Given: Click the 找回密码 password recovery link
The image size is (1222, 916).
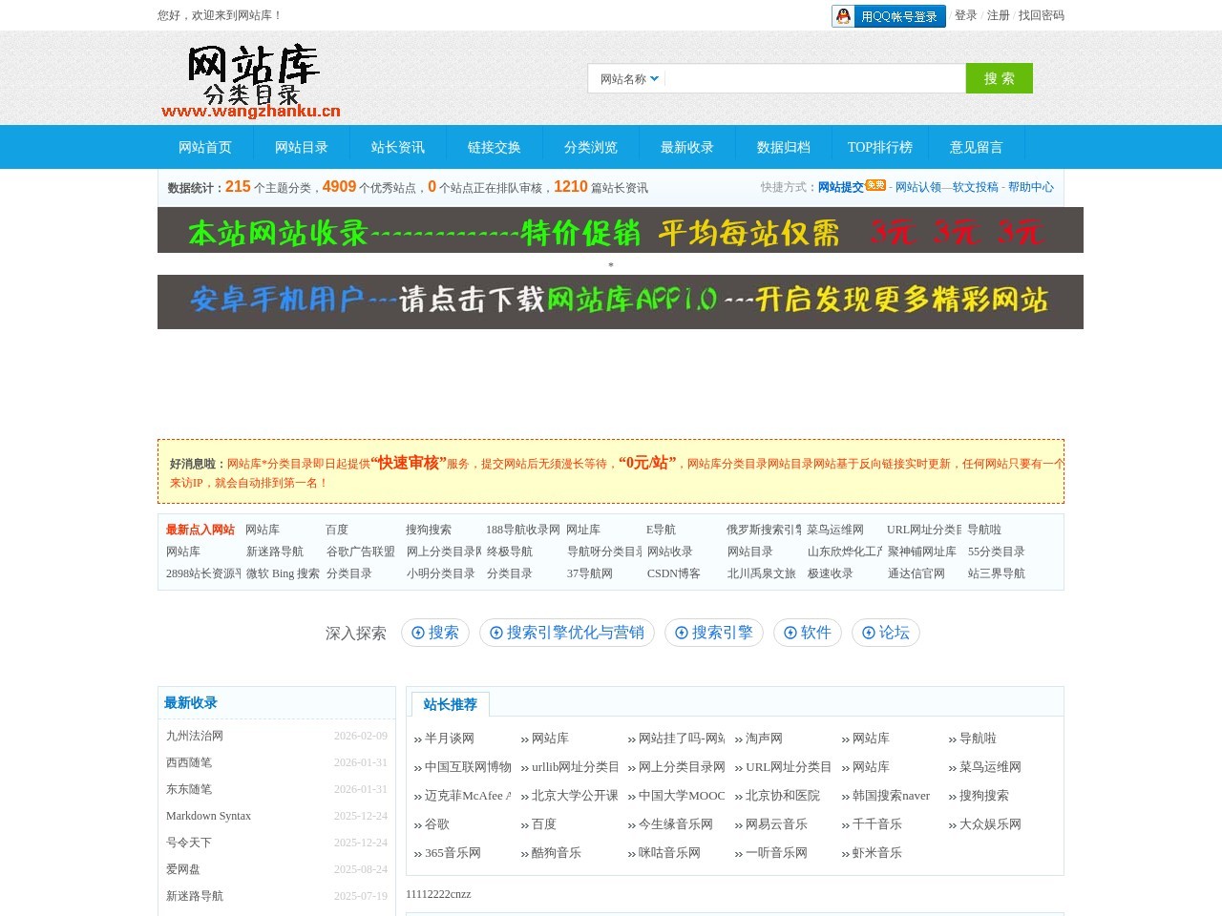Looking at the screenshot, I should [1043, 15].
